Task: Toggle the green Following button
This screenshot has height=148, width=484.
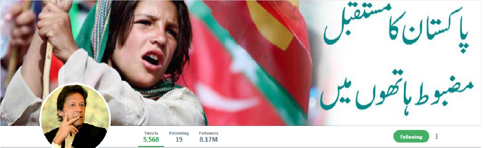Action: (x=411, y=137)
